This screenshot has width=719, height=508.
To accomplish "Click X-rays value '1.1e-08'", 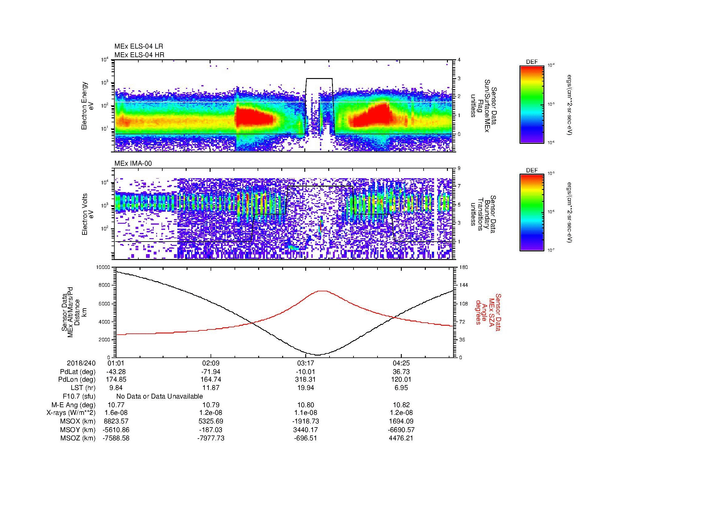I will pyautogui.click(x=306, y=413).
